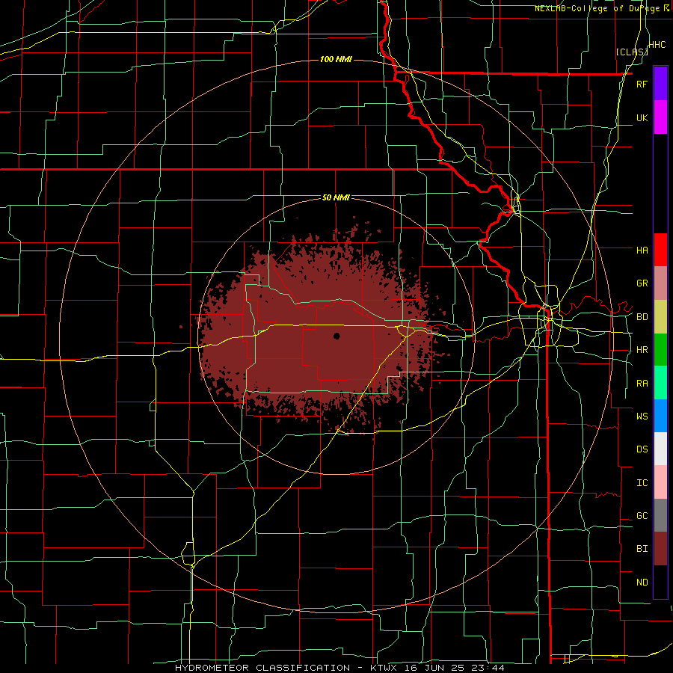Click the BI brown legend swatch
The width and height of the screenshot is (673, 673).
click(x=660, y=549)
